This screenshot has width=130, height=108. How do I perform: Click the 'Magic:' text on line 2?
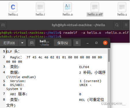pos(16,57)
